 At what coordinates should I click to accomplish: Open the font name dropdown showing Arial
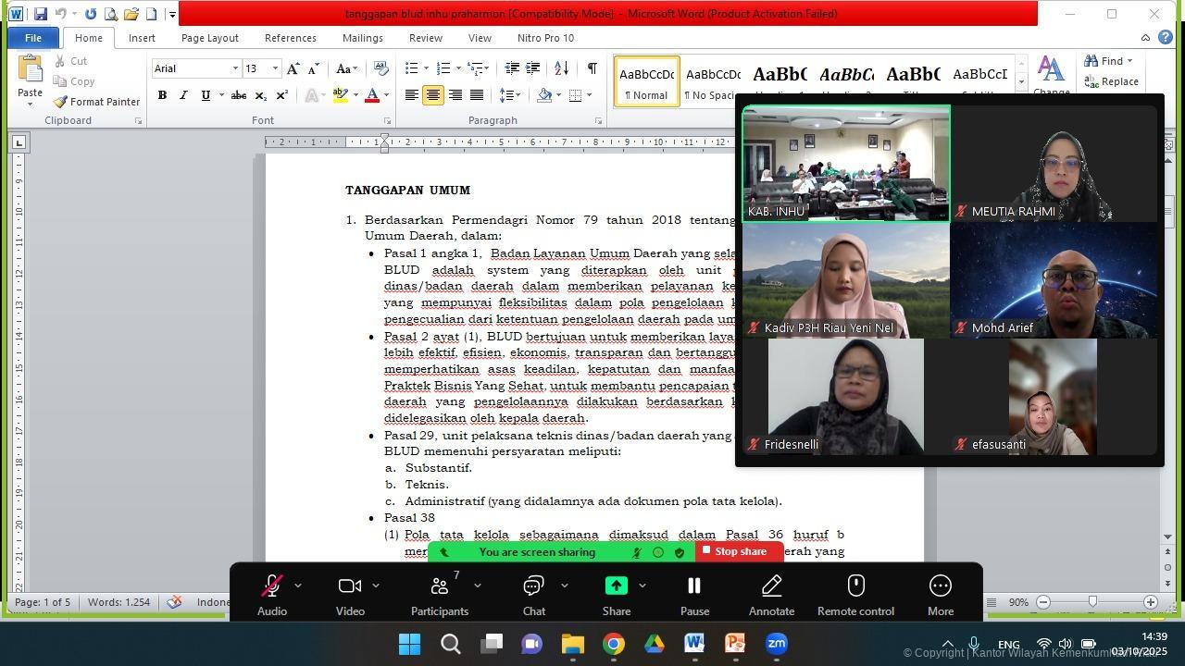tap(235, 68)
